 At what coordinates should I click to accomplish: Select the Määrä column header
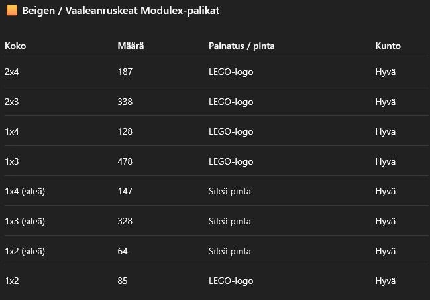click(131, 46)
